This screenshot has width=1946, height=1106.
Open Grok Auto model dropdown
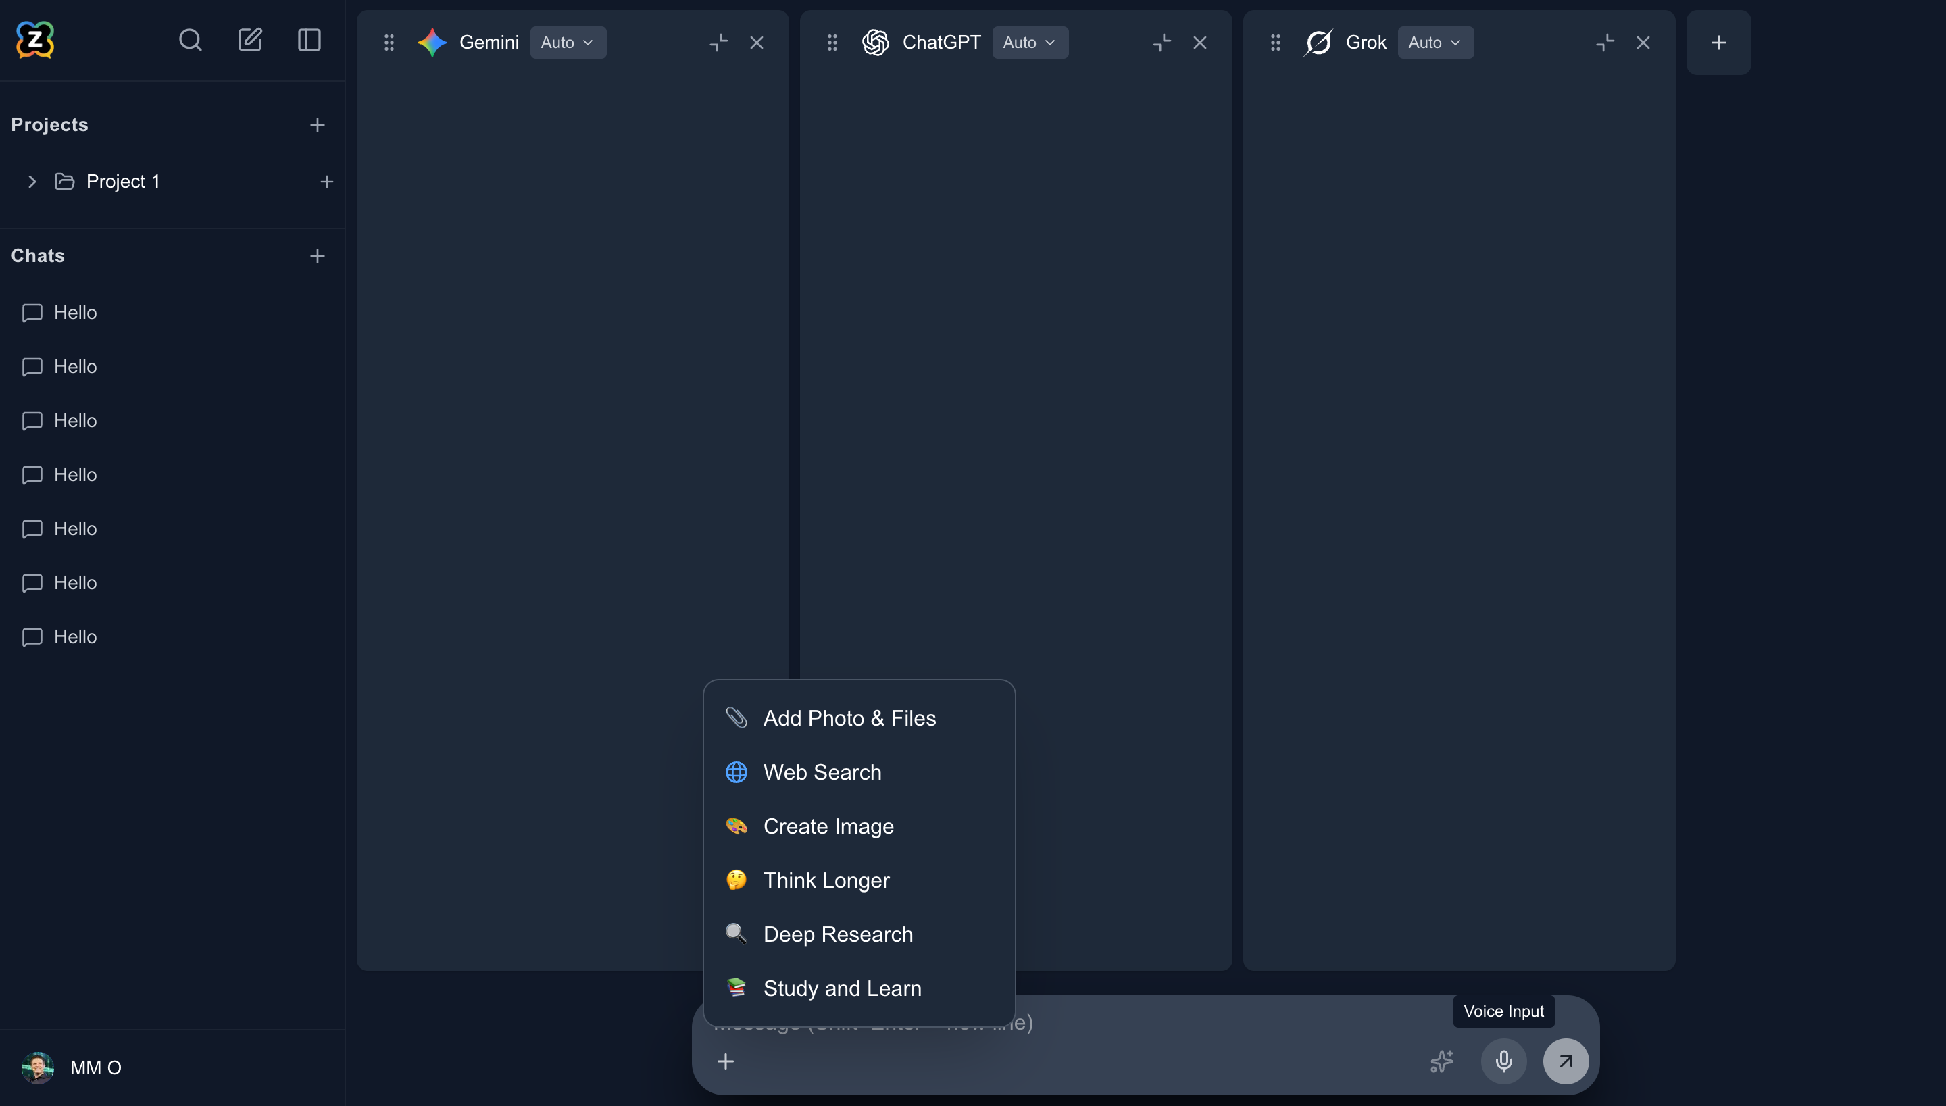[x=1434, y=43]
